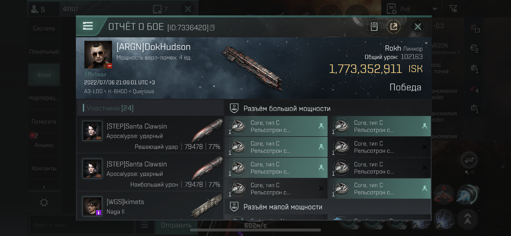Image resolution: width=511 pixels, height=236 pixels.
Task: Click DokHudson's pilot portrait
Action: pyautogui.click(x=98, y=54)
